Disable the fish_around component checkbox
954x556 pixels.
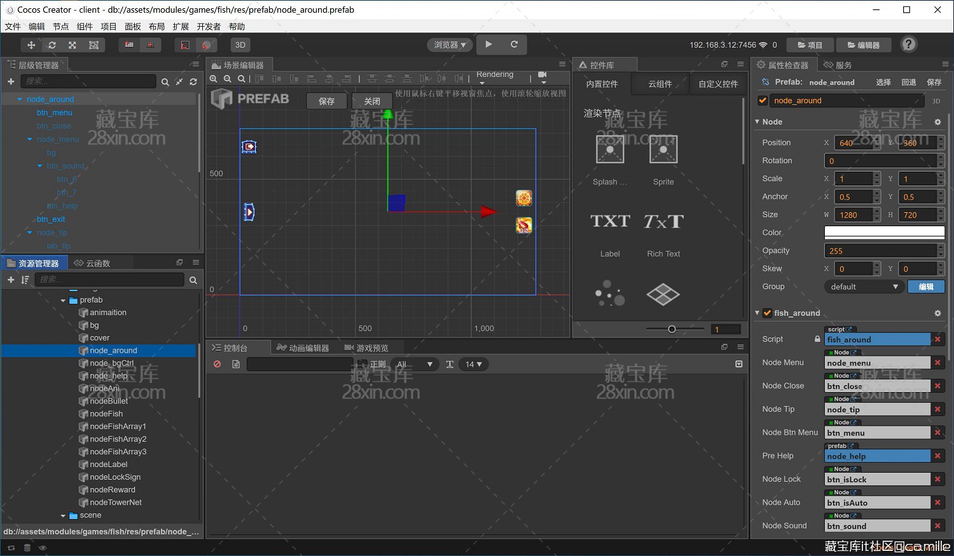pos(767,313)
